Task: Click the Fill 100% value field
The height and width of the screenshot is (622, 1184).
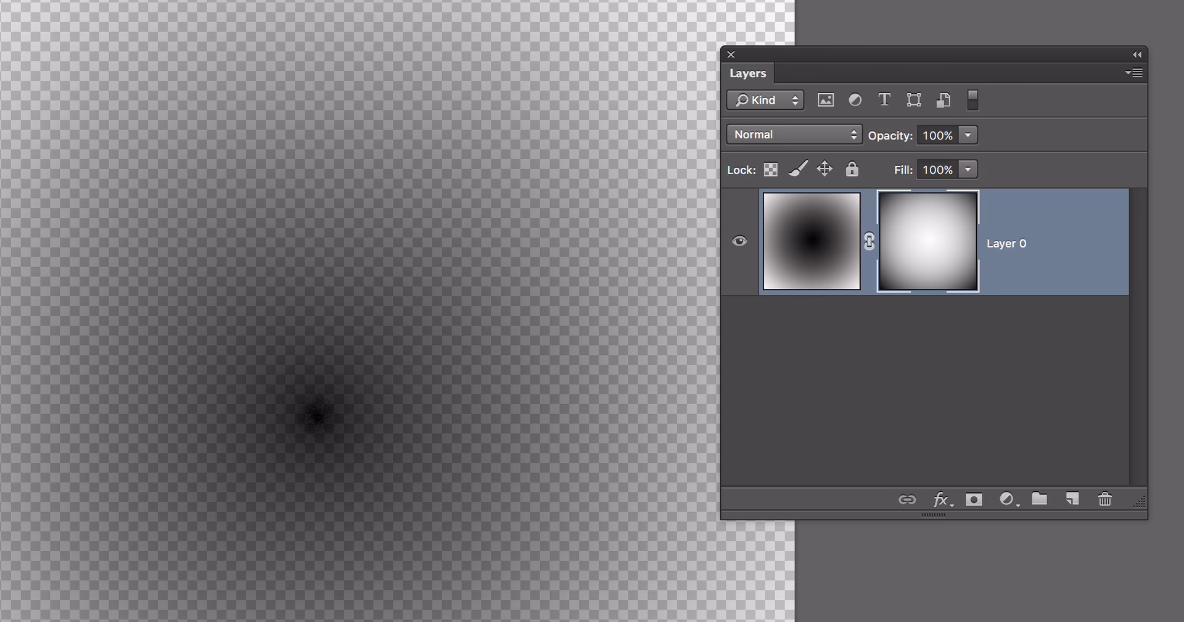Action: click(937, 170)
